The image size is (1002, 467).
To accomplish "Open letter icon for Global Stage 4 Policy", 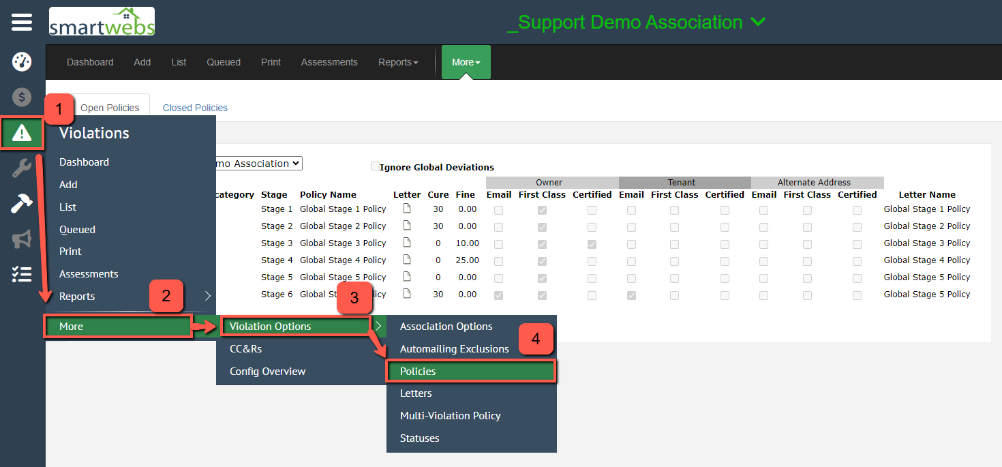I will [407, 260].
